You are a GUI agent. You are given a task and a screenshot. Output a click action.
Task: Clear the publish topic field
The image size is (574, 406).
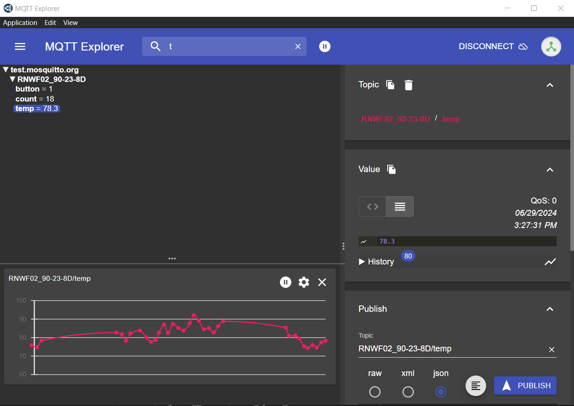[552, 350]
